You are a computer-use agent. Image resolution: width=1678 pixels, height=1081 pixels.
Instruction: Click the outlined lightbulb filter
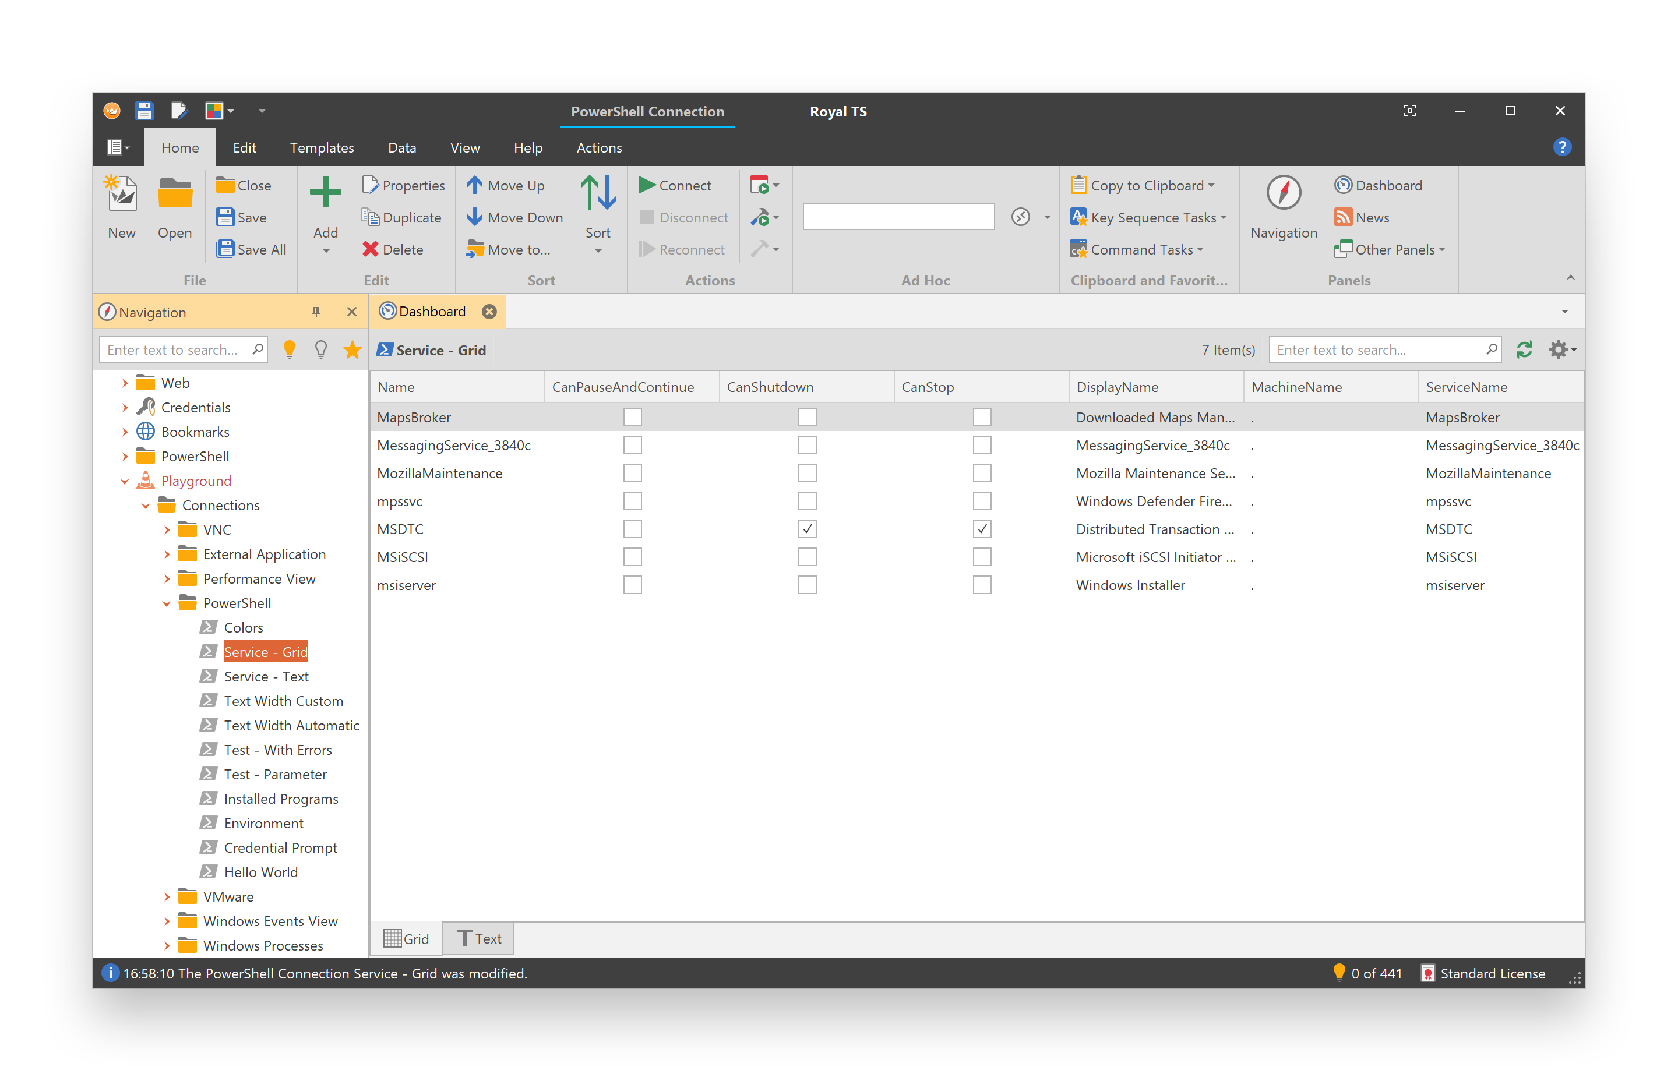pyautogui.click(x=321, y=349)
